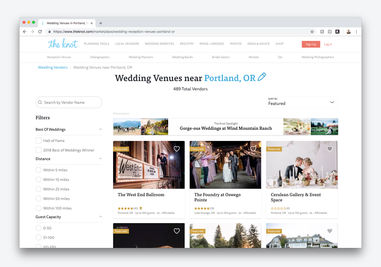The width and height of the screenshot is (381, 267).
Task: Select 51-100 guest capacity
Action: point(39,238)
